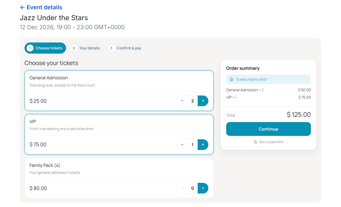Jump to Your details step
This screenshot has height=207, width=341.
(x=86, y=48)
